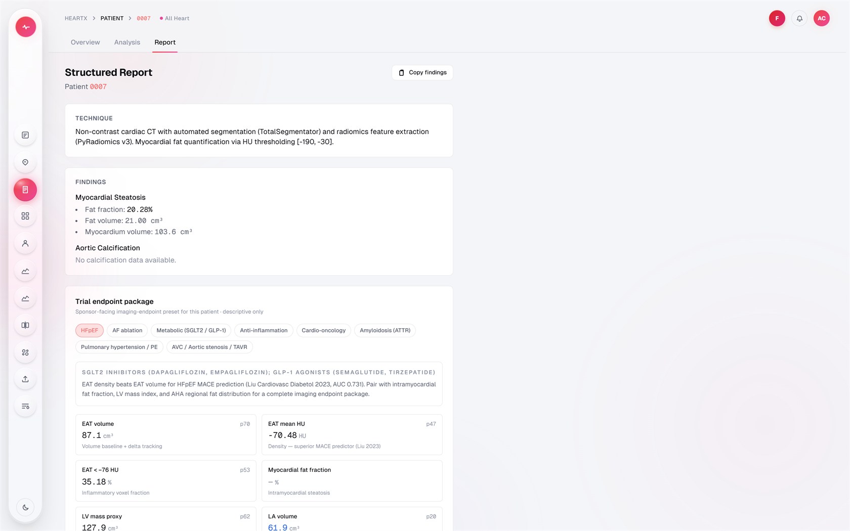
Task: Click the "FINDINGS" section label
Action: tap(91, 182)
